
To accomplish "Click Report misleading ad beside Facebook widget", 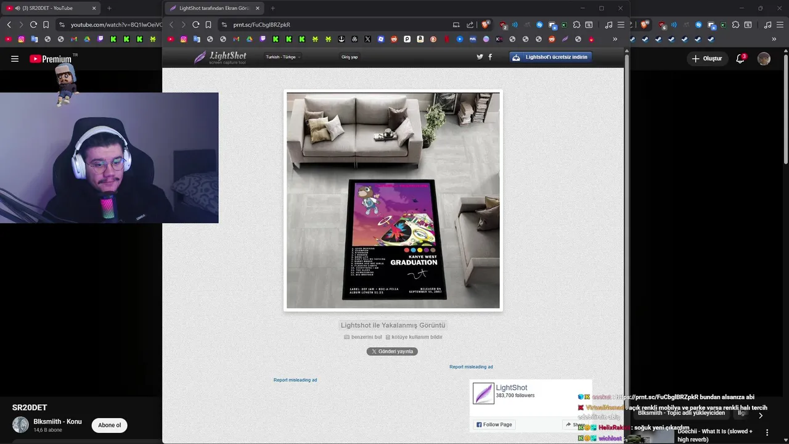I will [x=471, y=367].
